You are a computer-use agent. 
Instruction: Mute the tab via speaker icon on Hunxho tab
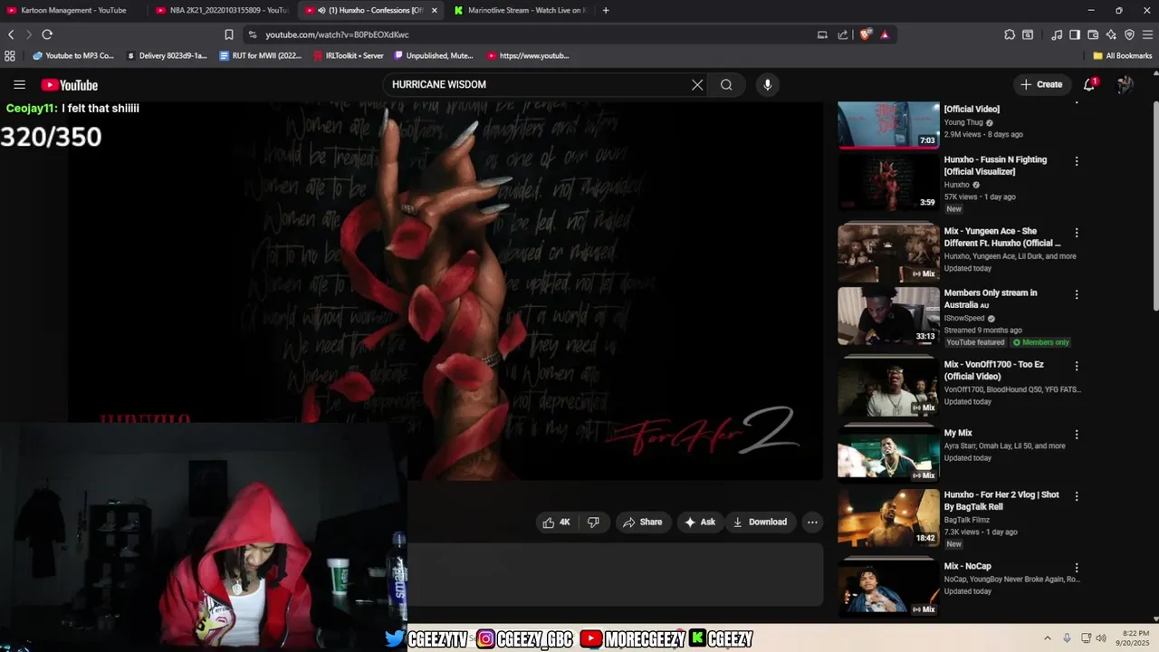[x=322, y=10]
